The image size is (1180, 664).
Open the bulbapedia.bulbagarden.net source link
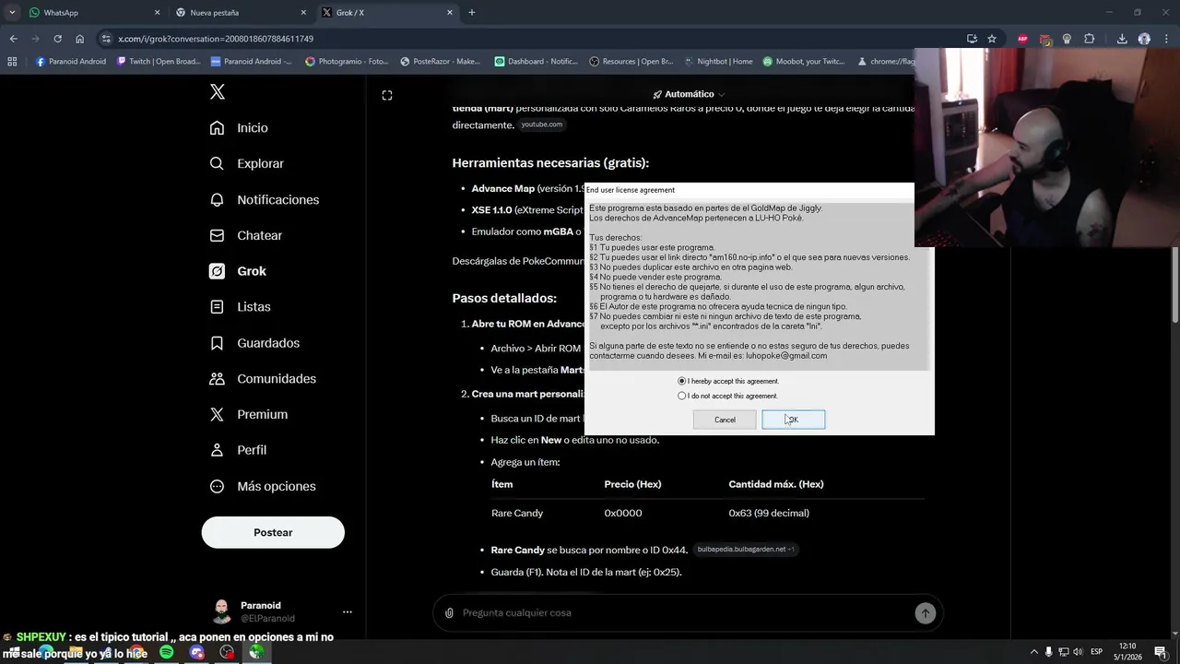tap(745, 549)
